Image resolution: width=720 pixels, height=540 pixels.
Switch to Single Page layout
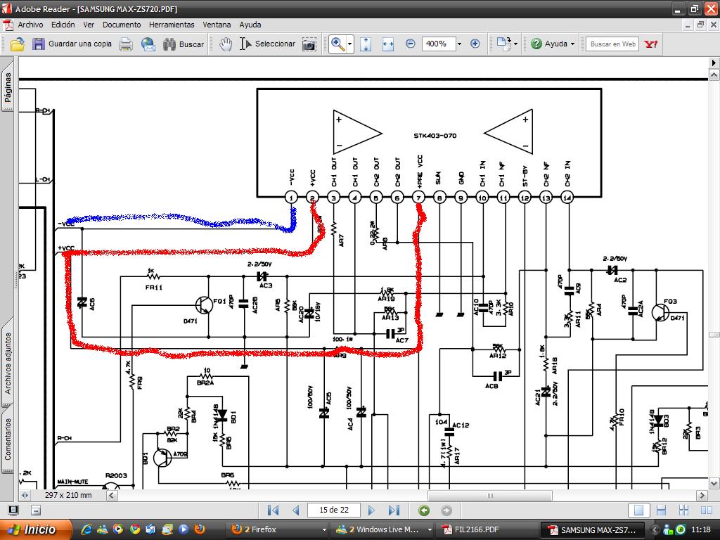(x=638, y=510)
